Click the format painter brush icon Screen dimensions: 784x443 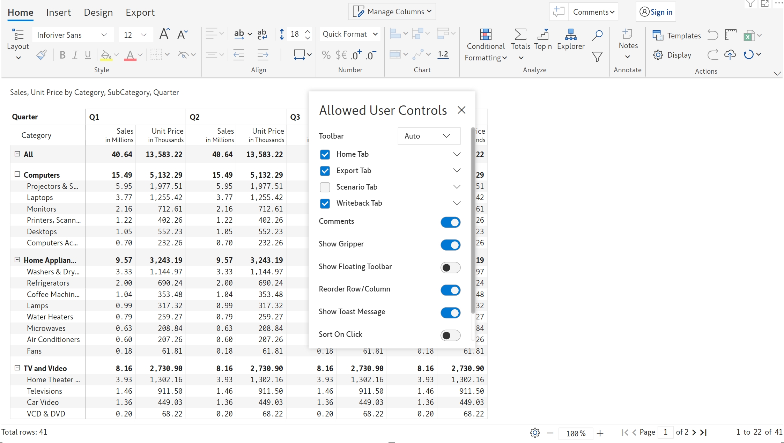point(42,55)
